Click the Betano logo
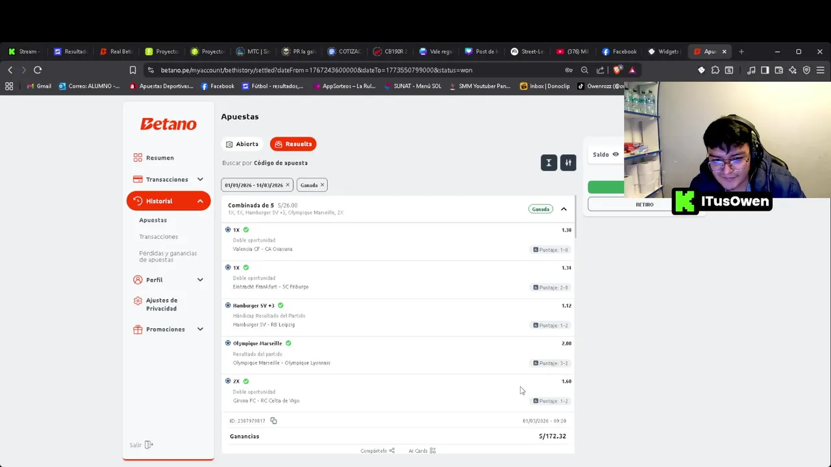 click(168, 124)
